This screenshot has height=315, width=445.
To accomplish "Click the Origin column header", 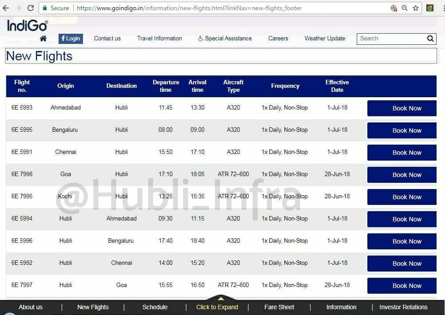I will (66, 86).
